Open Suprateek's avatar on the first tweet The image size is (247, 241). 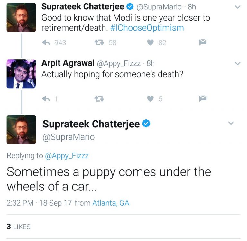click(x=21, y=17)
